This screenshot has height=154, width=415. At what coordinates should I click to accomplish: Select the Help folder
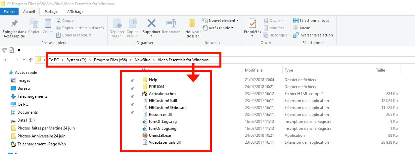point(150,80)
